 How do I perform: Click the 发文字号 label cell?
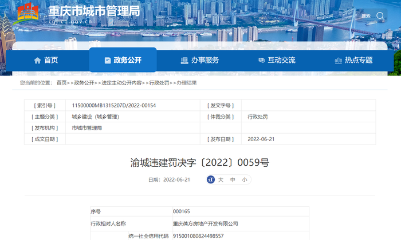[221, 106]
